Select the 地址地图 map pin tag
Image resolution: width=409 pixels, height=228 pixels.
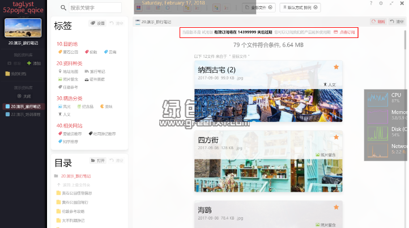68,71
